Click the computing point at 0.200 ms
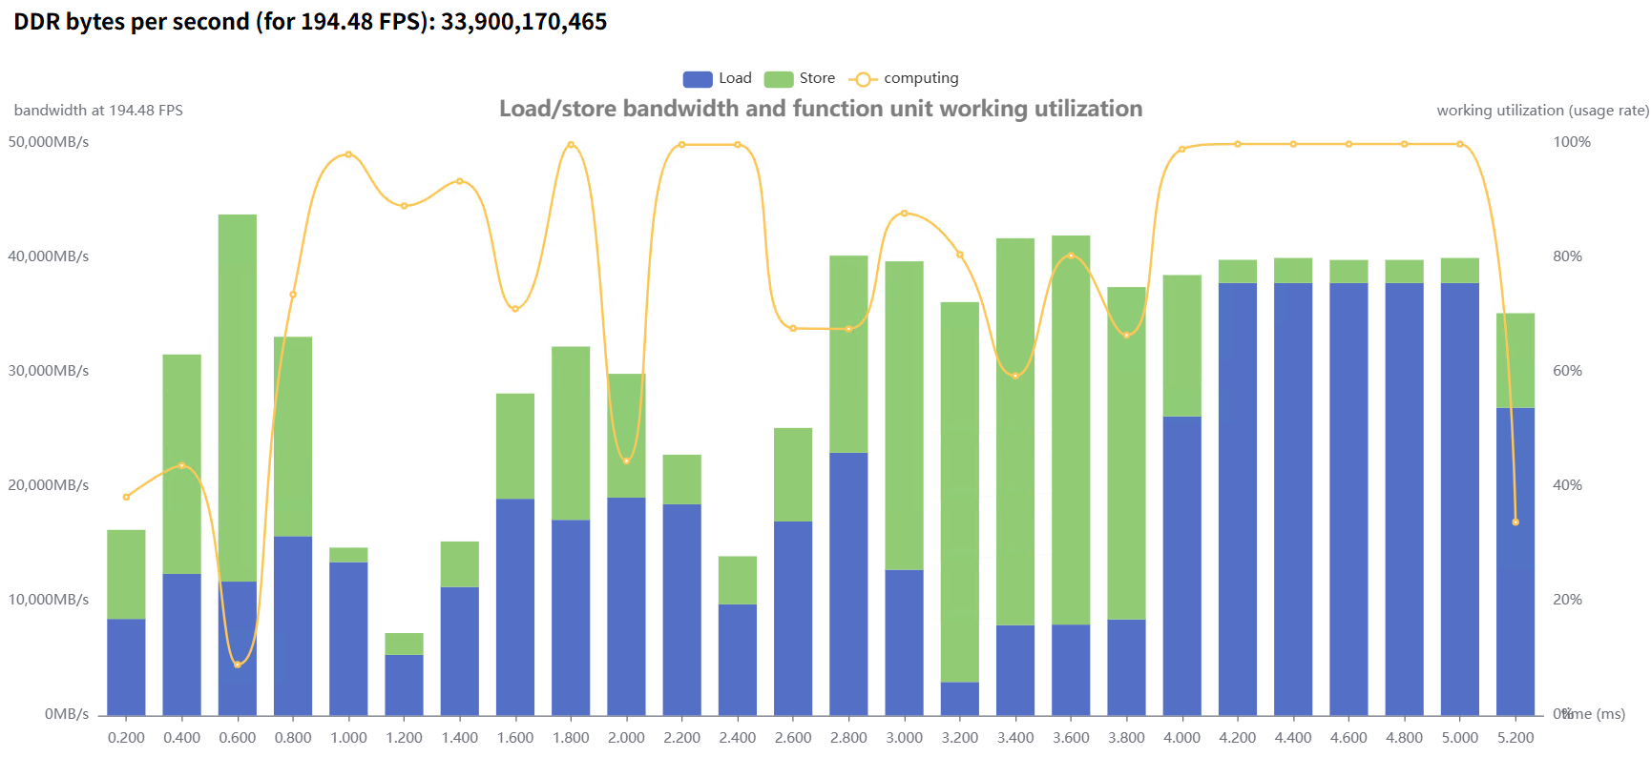1651x757 pixels. click(x=126, y=497)
